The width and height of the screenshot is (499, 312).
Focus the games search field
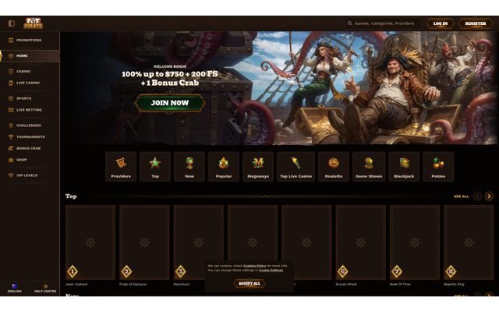pos(383,23)
